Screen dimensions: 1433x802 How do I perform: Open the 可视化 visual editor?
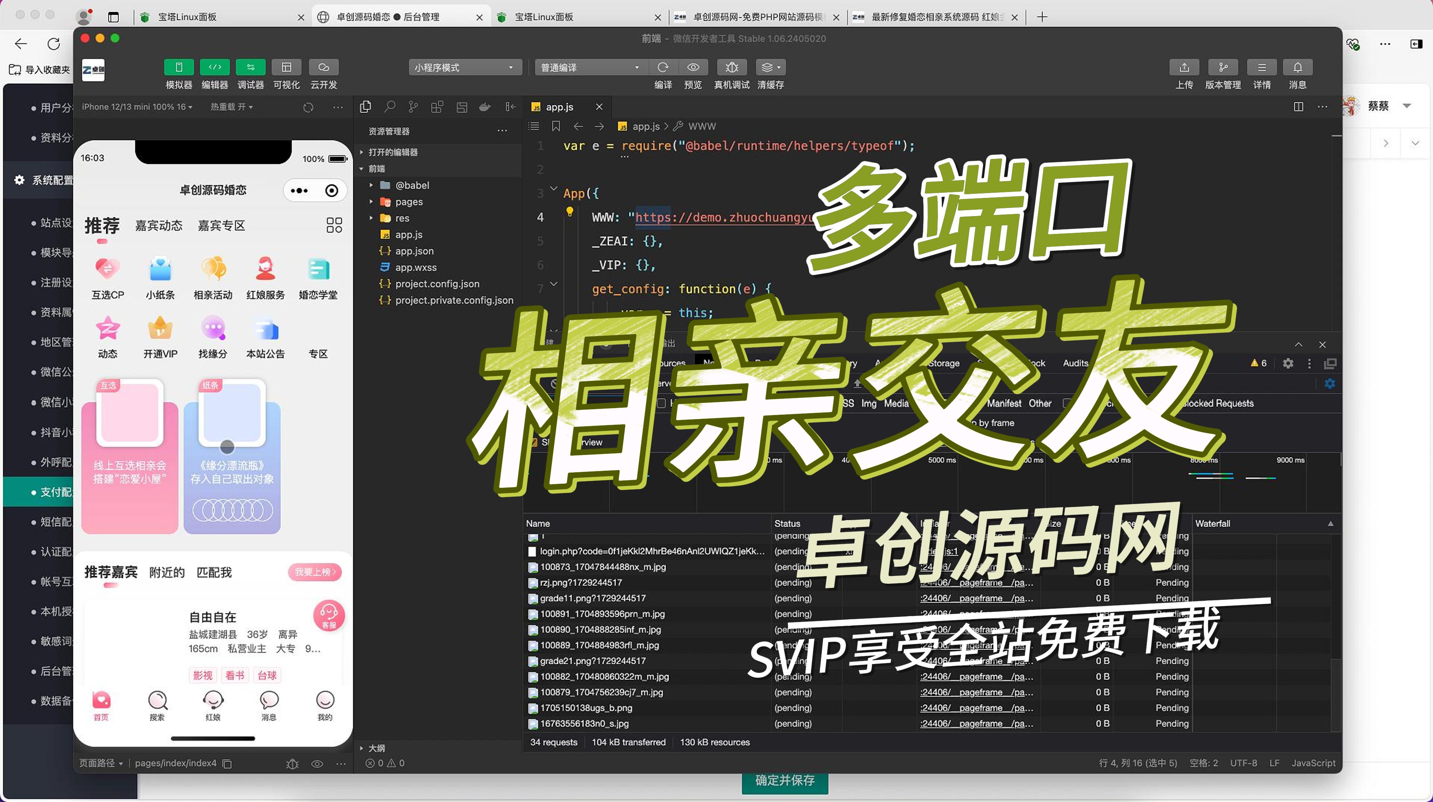tap(286, 68)
